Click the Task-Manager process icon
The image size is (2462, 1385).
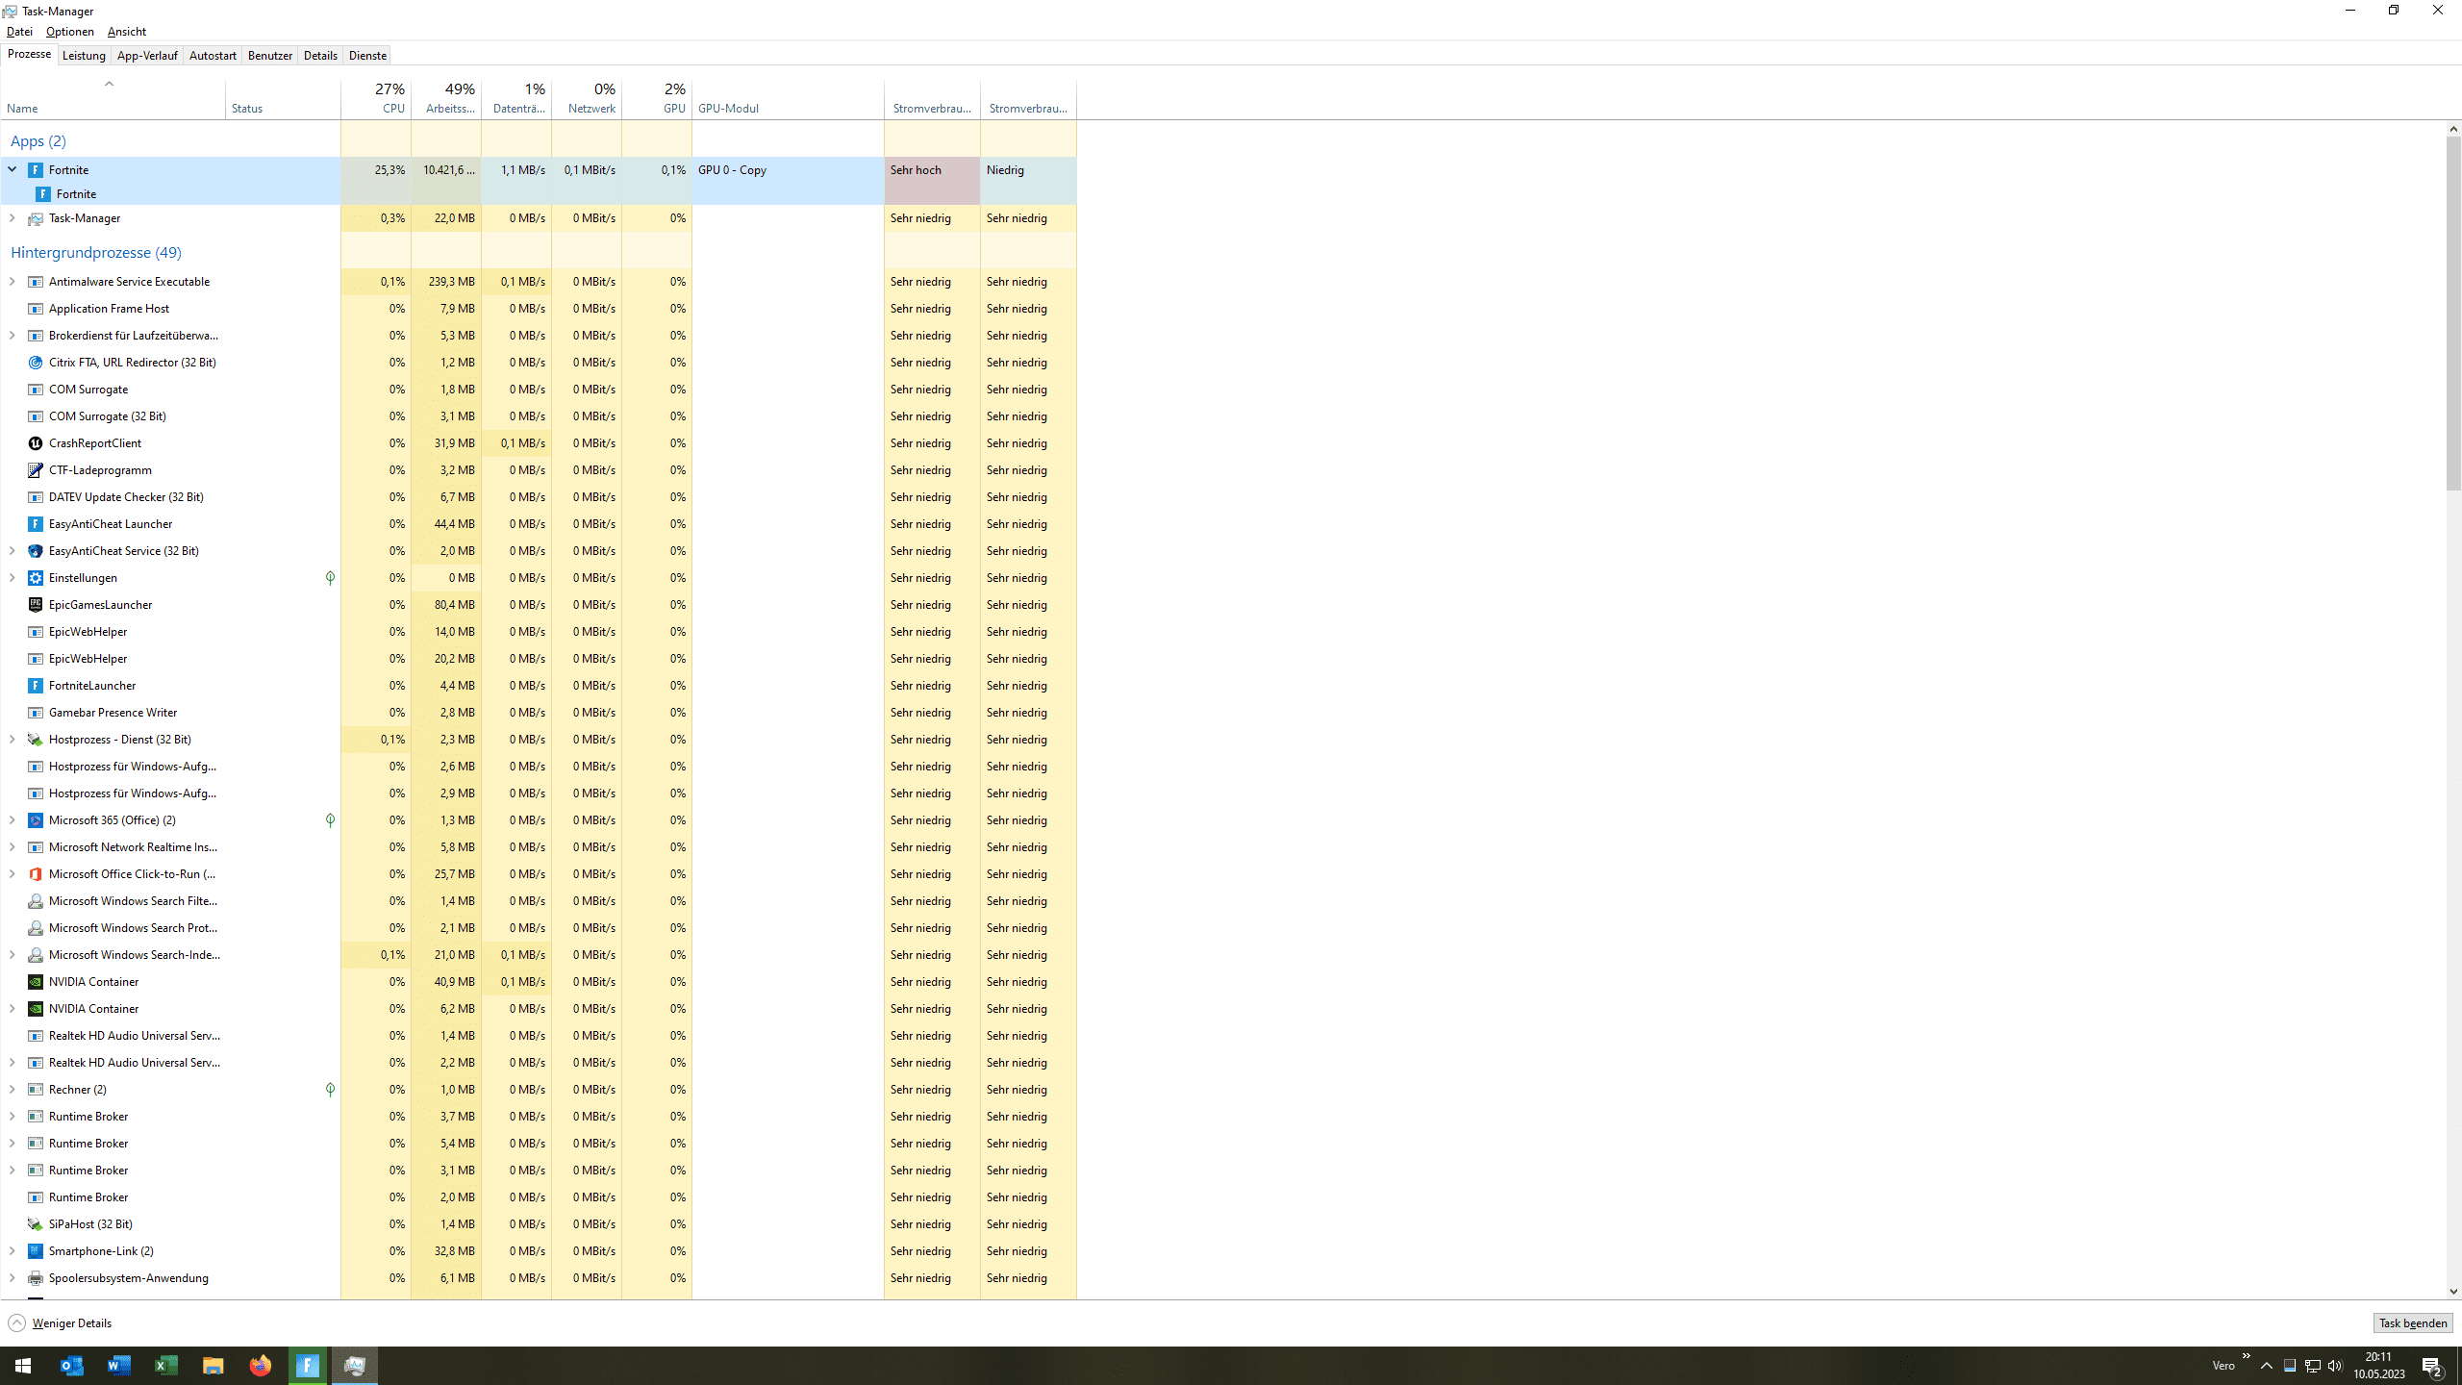point(36,218)
